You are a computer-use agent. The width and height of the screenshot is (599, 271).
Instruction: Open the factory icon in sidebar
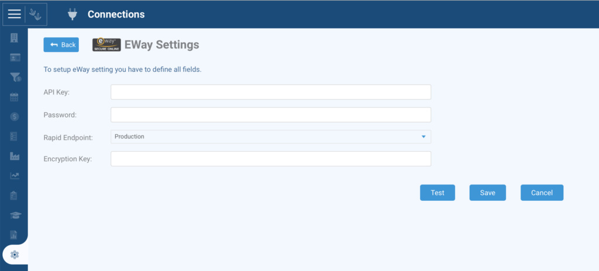click(x=15, y=156)
